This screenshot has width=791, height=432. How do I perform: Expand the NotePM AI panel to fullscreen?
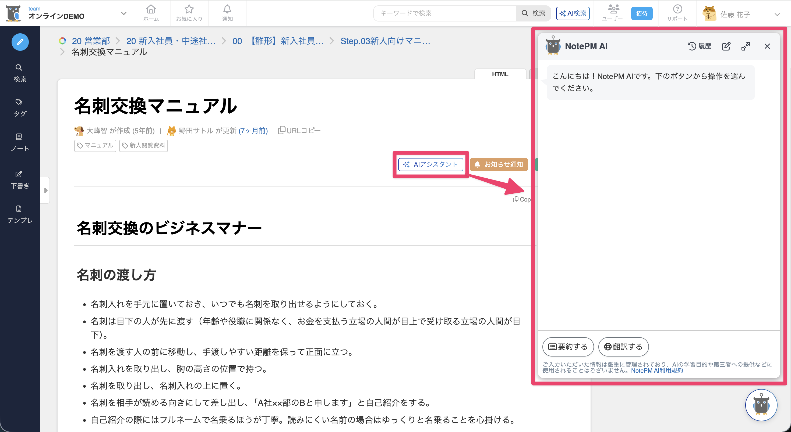point(746,46)
